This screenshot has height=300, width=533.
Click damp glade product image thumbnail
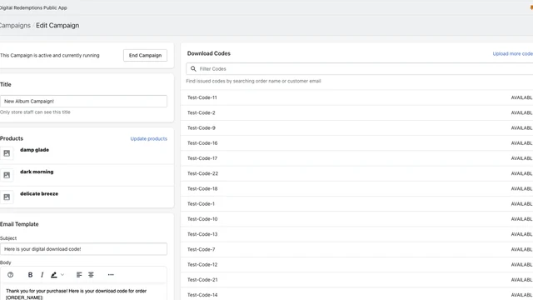click(7, 153)
